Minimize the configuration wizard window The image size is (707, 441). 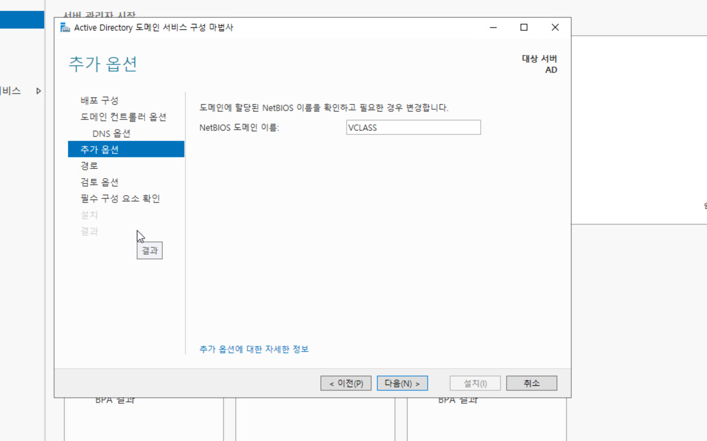[x=493, y=27]
